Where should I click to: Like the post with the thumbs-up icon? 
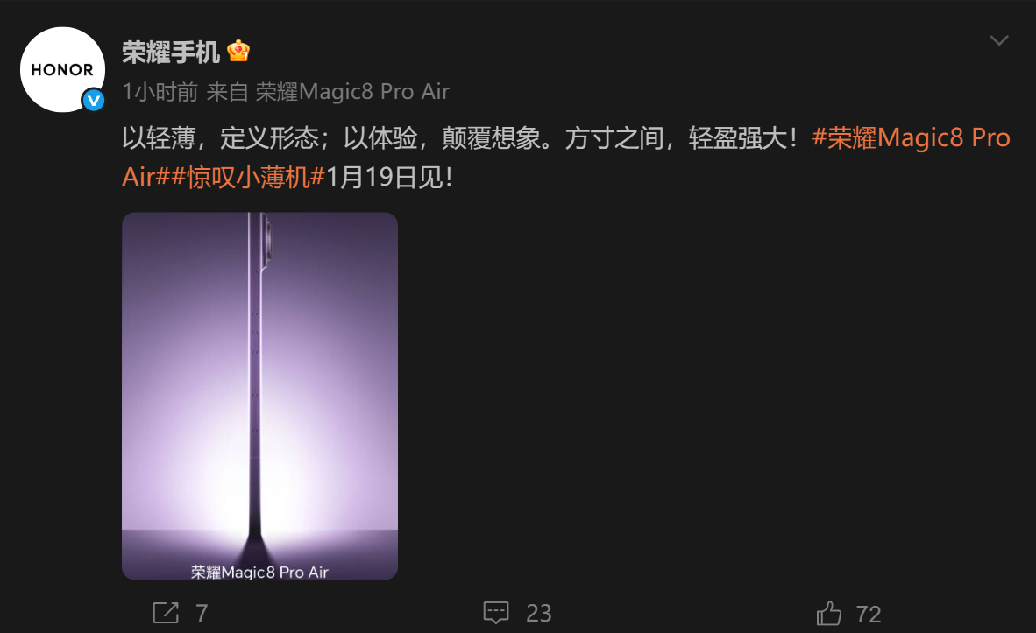coord(828,613)
